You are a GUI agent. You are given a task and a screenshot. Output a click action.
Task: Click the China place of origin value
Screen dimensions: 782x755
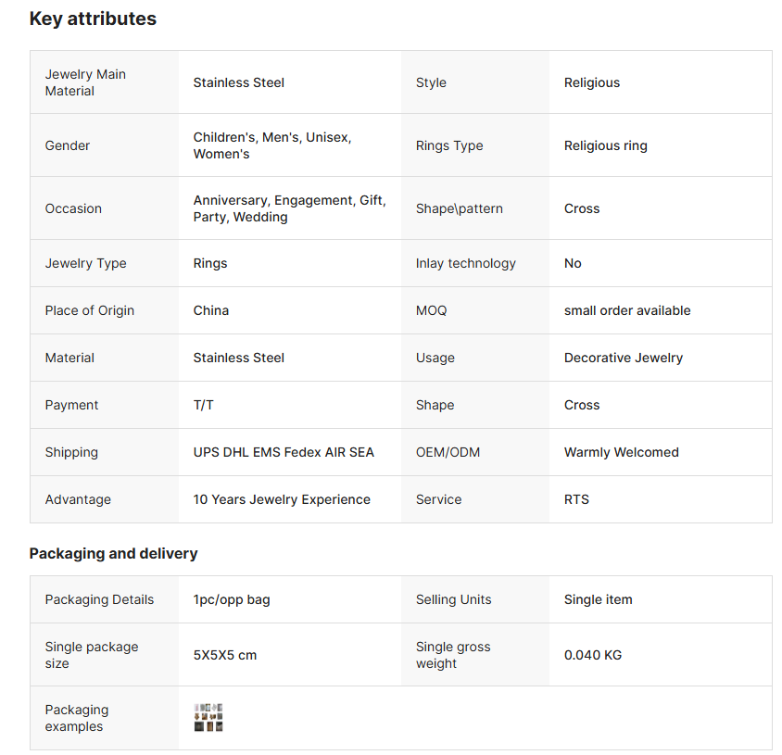point(211,310)
